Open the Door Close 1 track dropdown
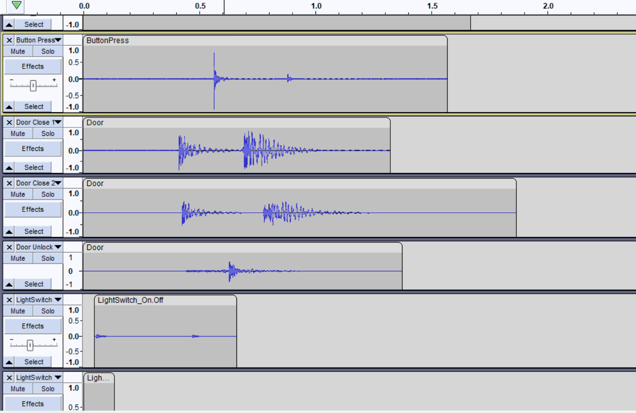This screenshot has height=413, width=636. tap(38, 122)
